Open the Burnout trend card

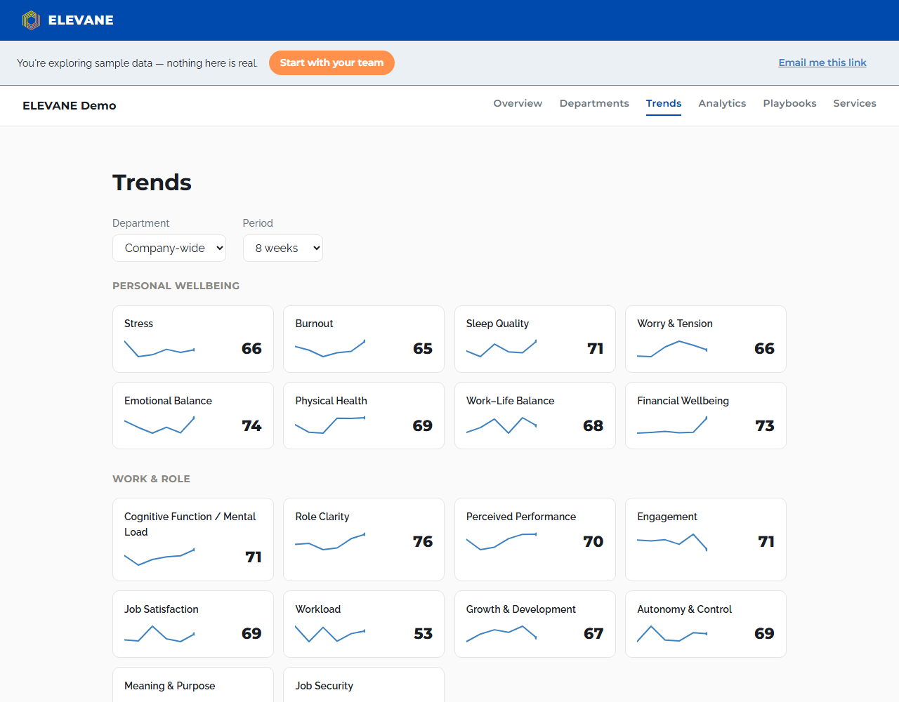point(364,339)
